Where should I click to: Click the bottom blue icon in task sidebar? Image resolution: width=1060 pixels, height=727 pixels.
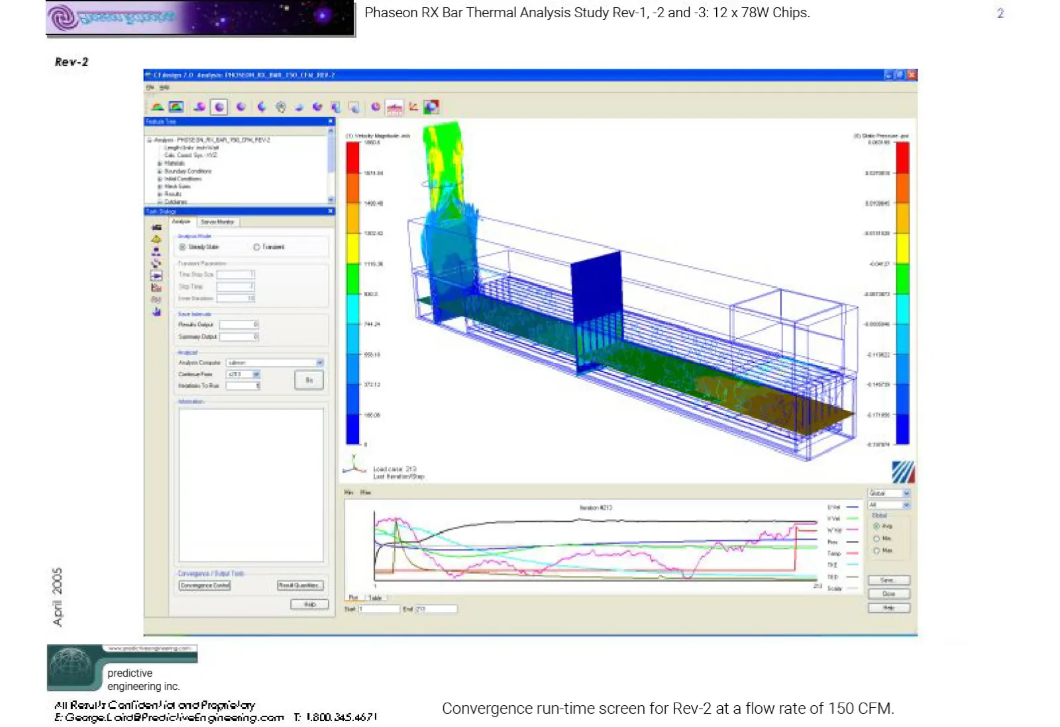(x=156, y=311)
